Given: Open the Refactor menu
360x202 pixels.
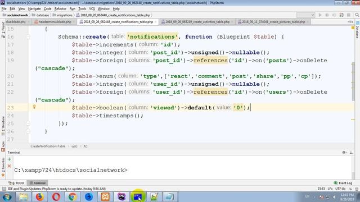Looking at the screenshot, I should click(x=60, y=9).
